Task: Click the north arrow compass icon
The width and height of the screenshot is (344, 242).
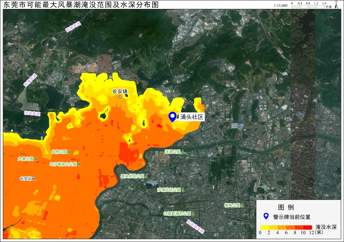Action: [336, 5]
